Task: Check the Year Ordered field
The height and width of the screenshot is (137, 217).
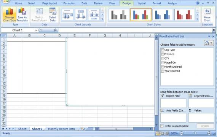Action: (163, 71)
